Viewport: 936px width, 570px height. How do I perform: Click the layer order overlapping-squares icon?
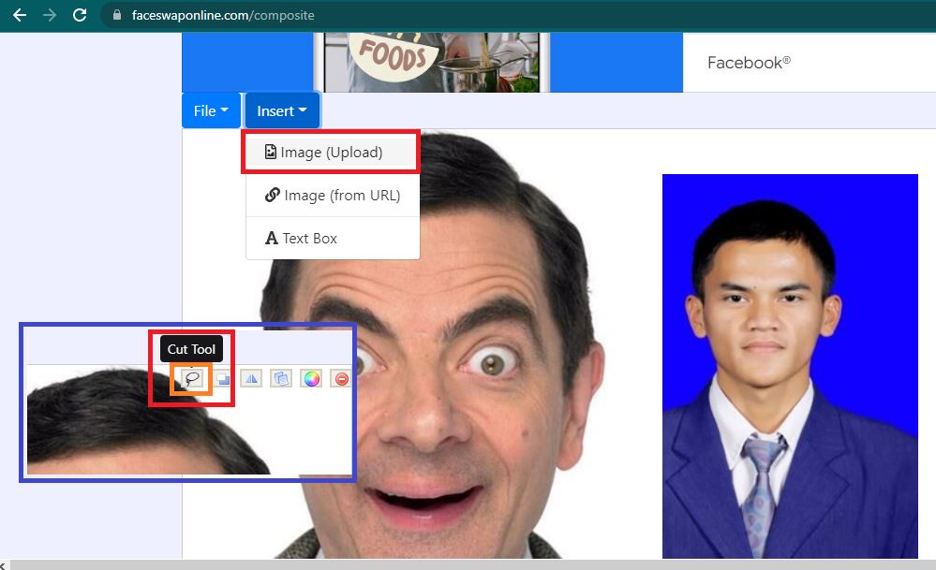pyautogui.click(x=223, y=379)
